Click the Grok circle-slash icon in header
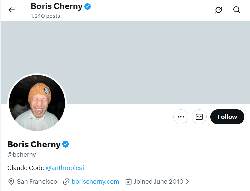The height and width of the screenshot is (191, 250). pyautogui.click(x=218, y=10)
